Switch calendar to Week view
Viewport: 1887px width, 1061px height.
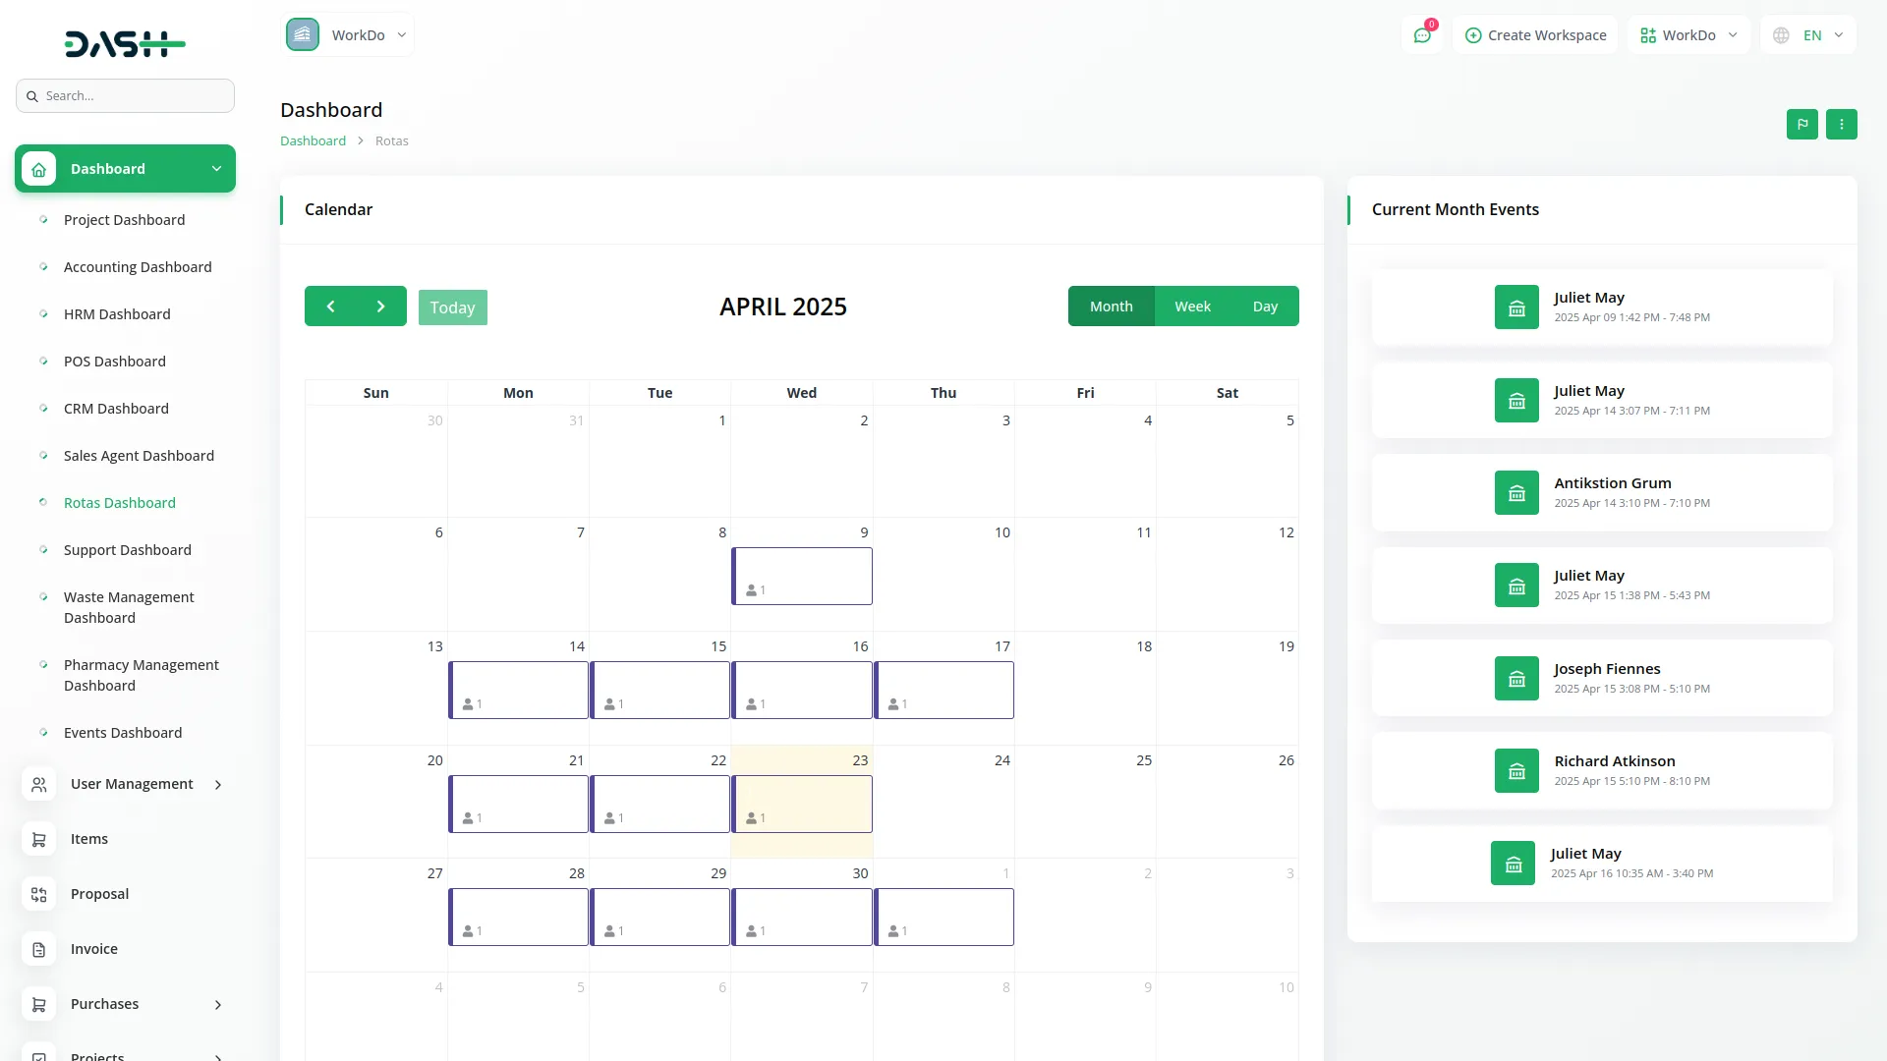point(1192,307)
